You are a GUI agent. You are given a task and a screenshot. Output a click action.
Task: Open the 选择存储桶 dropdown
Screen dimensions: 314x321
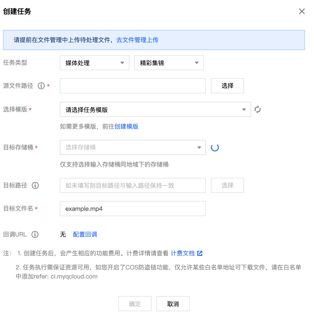tap(133, 147)
